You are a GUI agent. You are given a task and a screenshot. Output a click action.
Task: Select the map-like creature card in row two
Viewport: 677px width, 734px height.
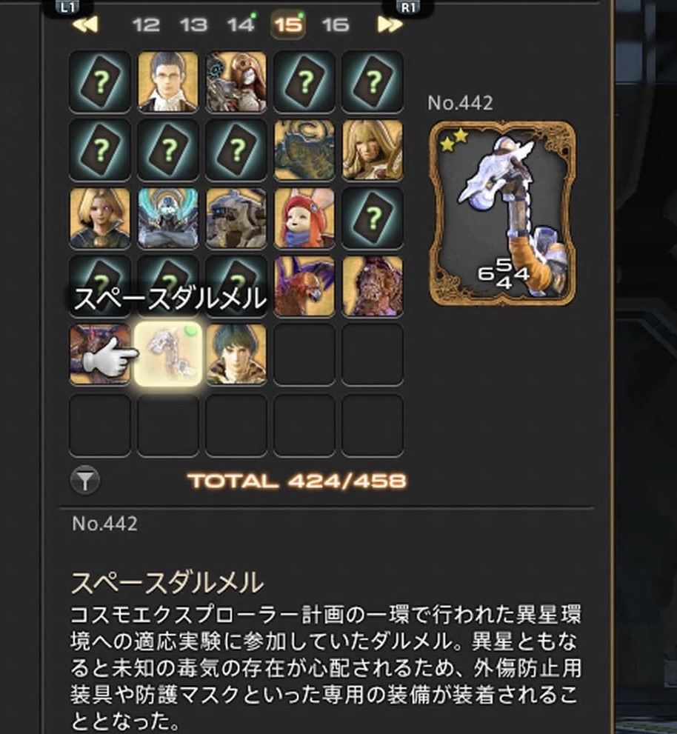click(304, 150)
